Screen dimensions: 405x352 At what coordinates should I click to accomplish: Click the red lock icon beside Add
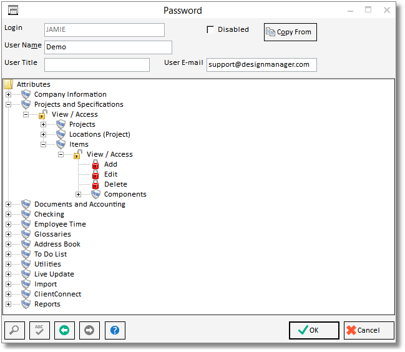[x=95, y=164]
